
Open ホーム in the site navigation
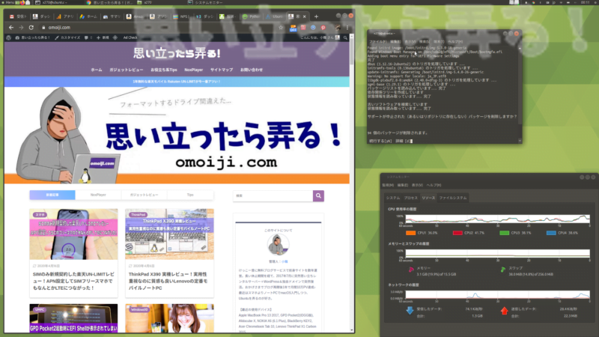coord(97,70)
